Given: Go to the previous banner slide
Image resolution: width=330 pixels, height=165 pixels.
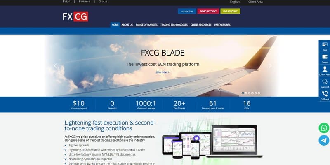Looking at the screenshot, I should (55, 66).
